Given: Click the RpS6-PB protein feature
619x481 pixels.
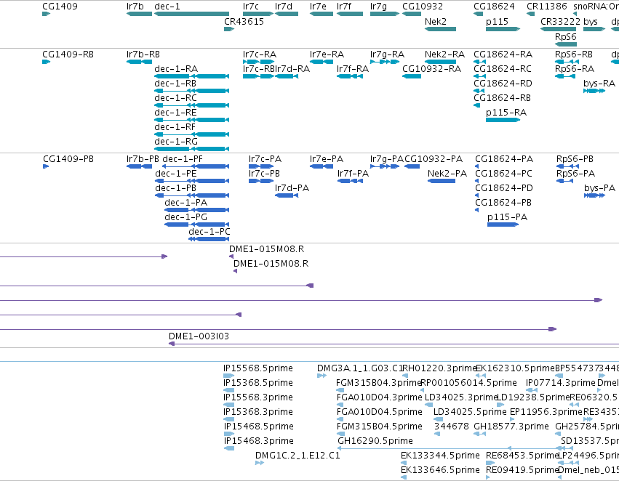Looking at the screenshot, I should coord(567,166).
